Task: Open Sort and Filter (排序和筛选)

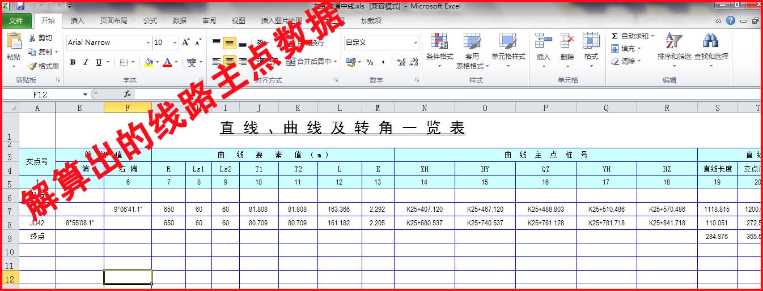Action: [675, 50]
